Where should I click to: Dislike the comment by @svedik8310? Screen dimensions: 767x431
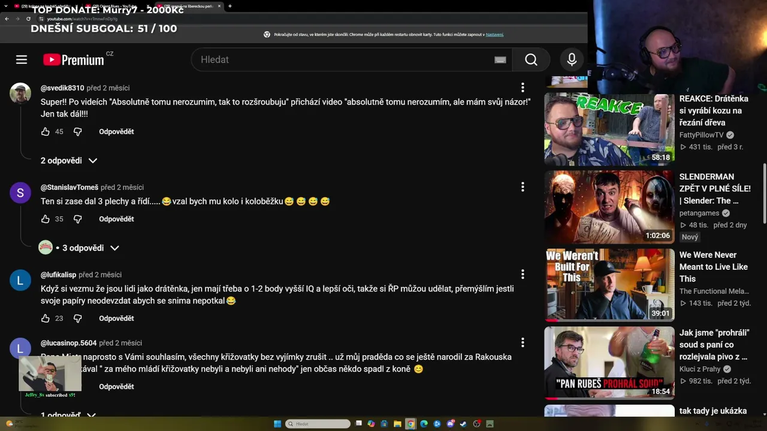(x=77, y=132)
